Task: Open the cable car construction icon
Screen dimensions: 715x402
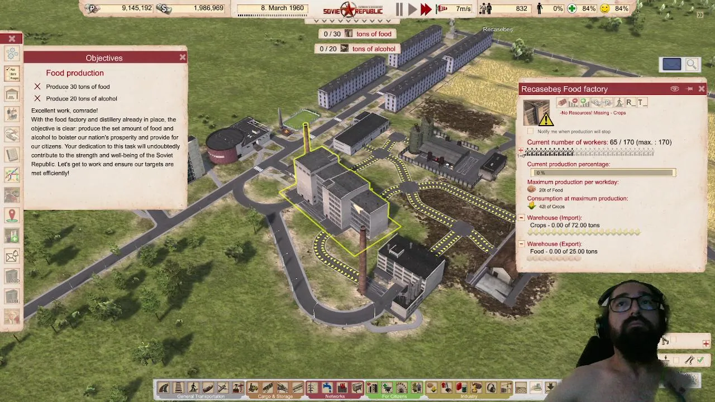Action: pos(238,387)
